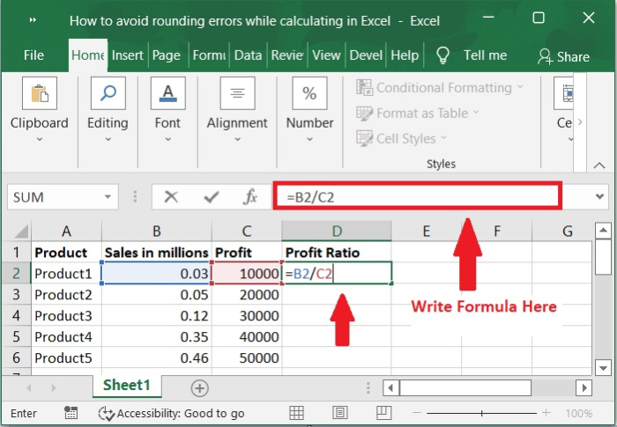Viewport: 617px width, 427px height.
Task: Select the Profit Ratio header cell
Action: pos(337,253)
